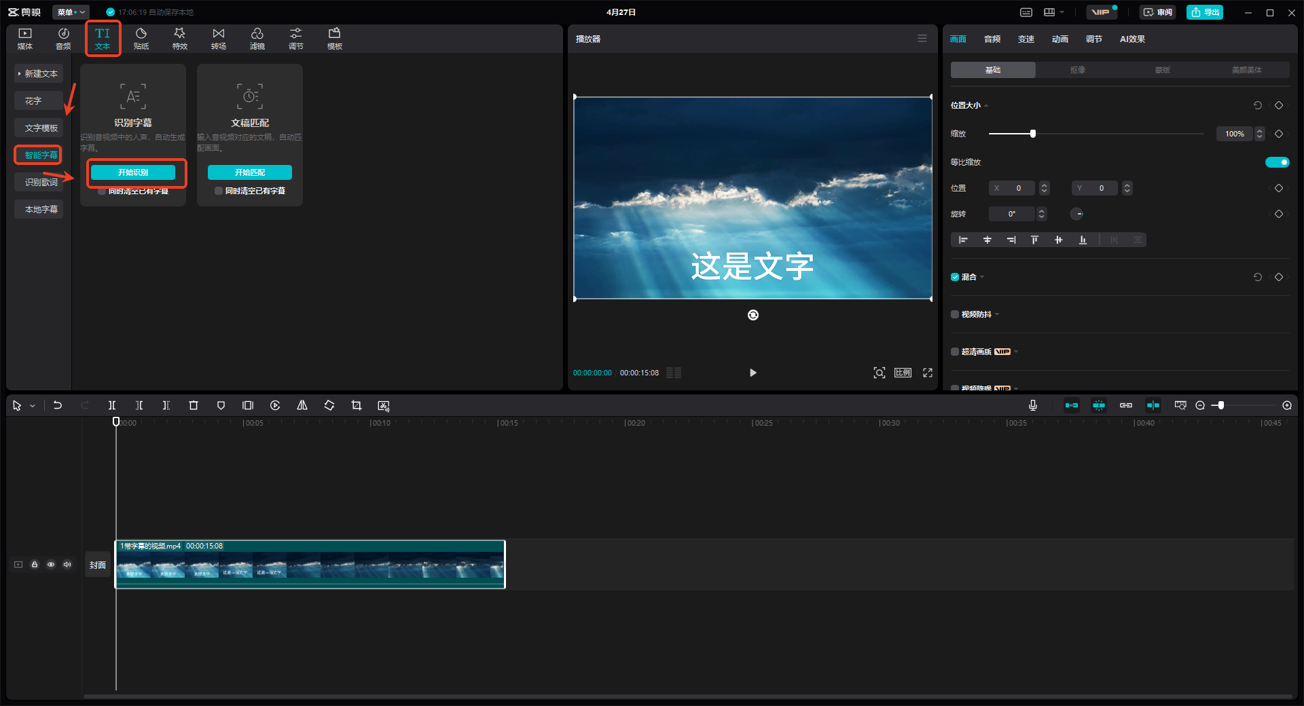Click the mirror flip icon
Image resolution: width=1304 pixels, height=706 pixels.
coord(302,405)
